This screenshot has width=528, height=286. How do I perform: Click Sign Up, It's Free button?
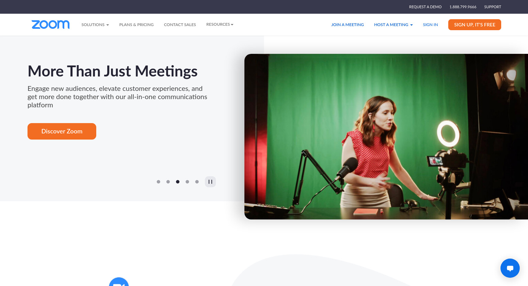click(475, 25)
